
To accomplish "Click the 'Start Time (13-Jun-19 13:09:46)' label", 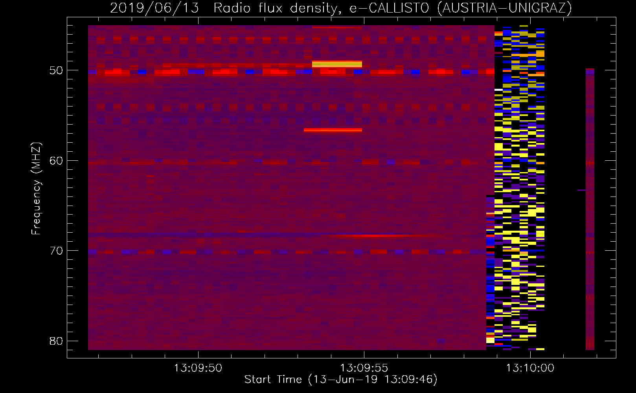I will tap(341, 380).
